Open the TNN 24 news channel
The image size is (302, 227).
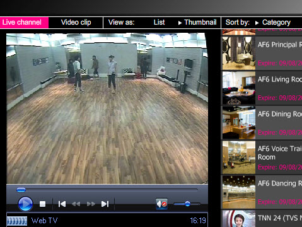(262, 219)
